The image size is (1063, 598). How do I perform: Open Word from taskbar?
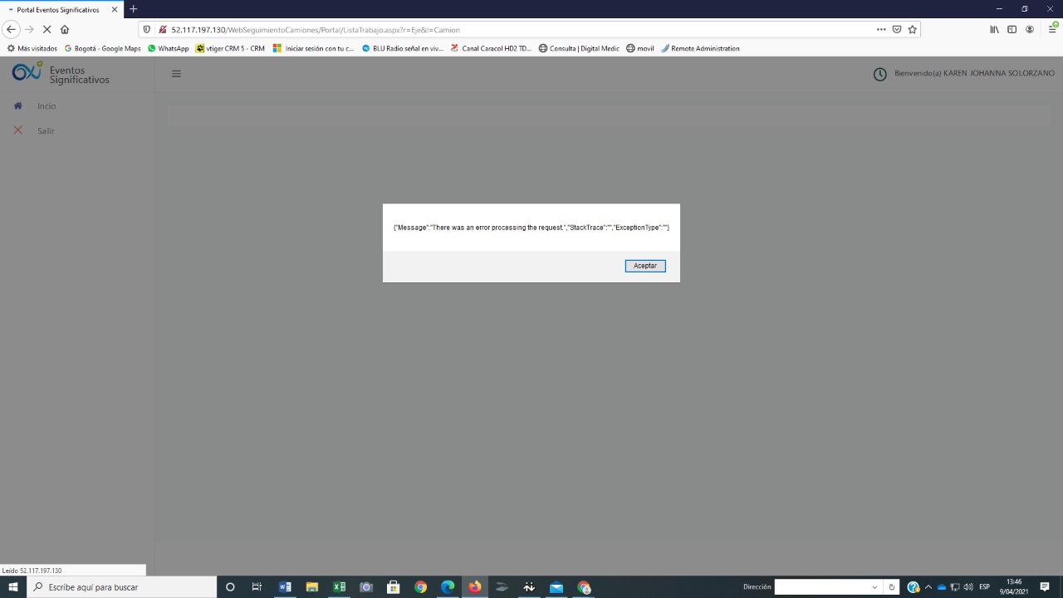pos(285,587)
